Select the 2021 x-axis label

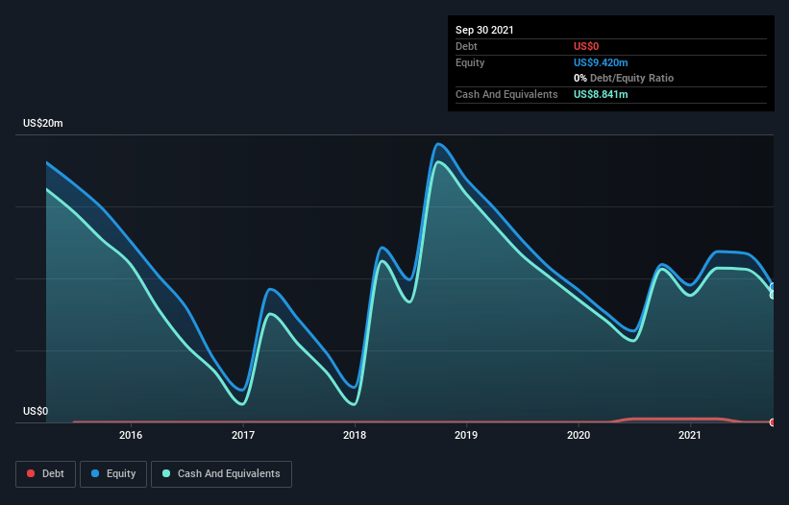[x=689, y=435]
